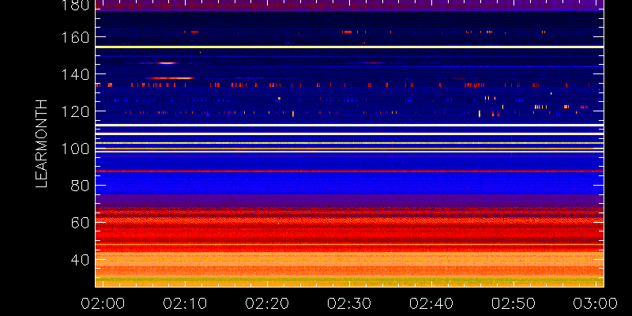This screenshot has height=316, width=632.
Task: Click the 80 frequency axis label
Action: pyautogui.click(x=80, y=186)
